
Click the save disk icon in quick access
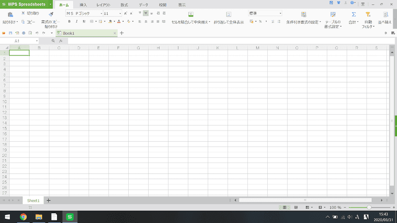(x=10, y=33)
